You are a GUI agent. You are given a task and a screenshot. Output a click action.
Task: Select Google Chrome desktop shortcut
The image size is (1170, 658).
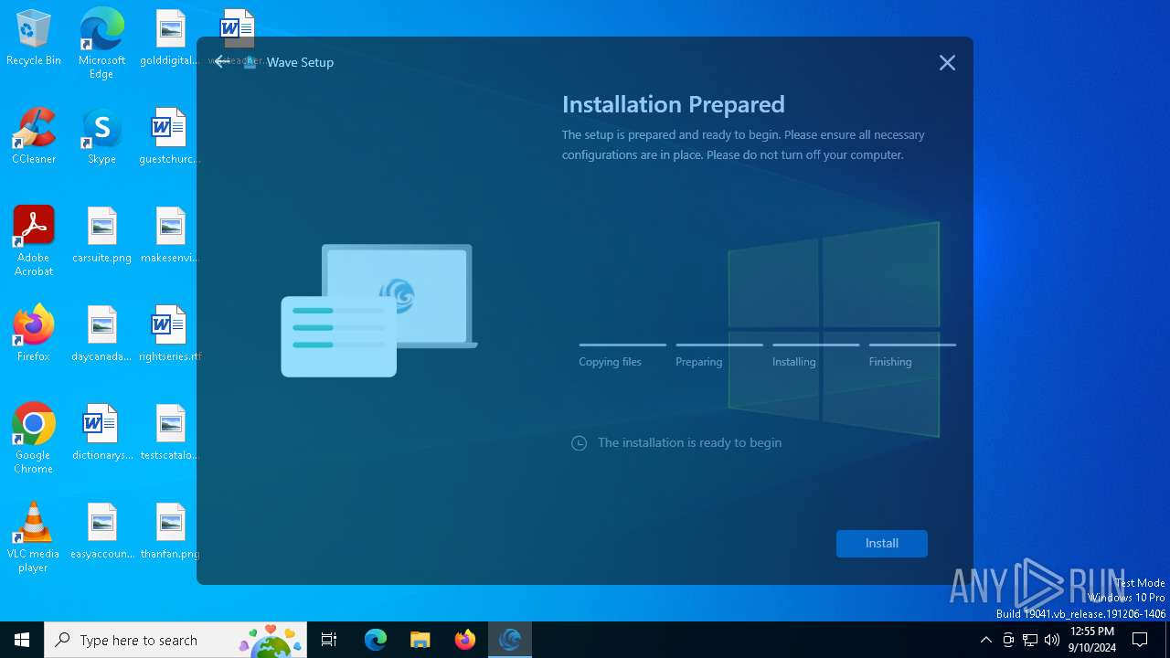[34, 439]
